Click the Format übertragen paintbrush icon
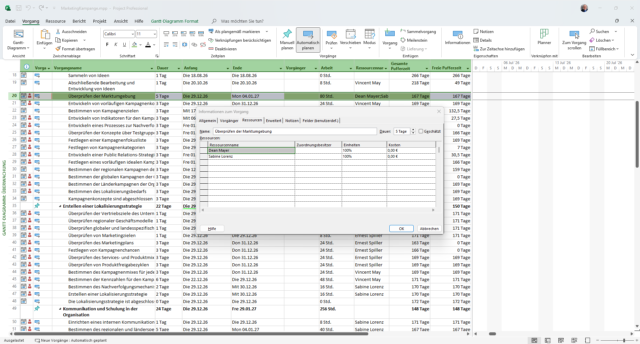This screenshot has width=640, height=344. tap(58, 49)
